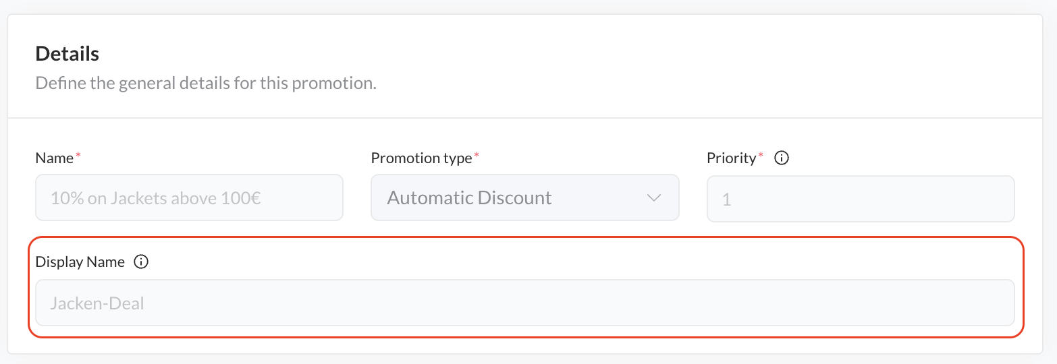Click the 'Define the general details' description
The width and height of the screenshot is (1057, 364).
205,84
